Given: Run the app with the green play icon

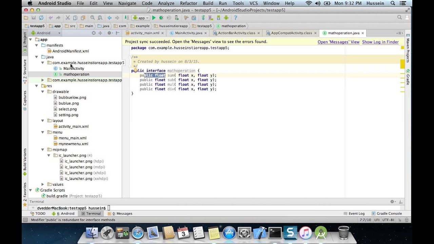Looking at the screenshot, I should tap(154, 18).
